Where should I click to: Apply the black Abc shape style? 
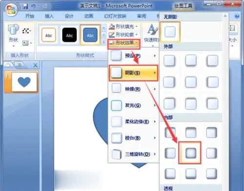pyautogui.click(x=69, y=35)
